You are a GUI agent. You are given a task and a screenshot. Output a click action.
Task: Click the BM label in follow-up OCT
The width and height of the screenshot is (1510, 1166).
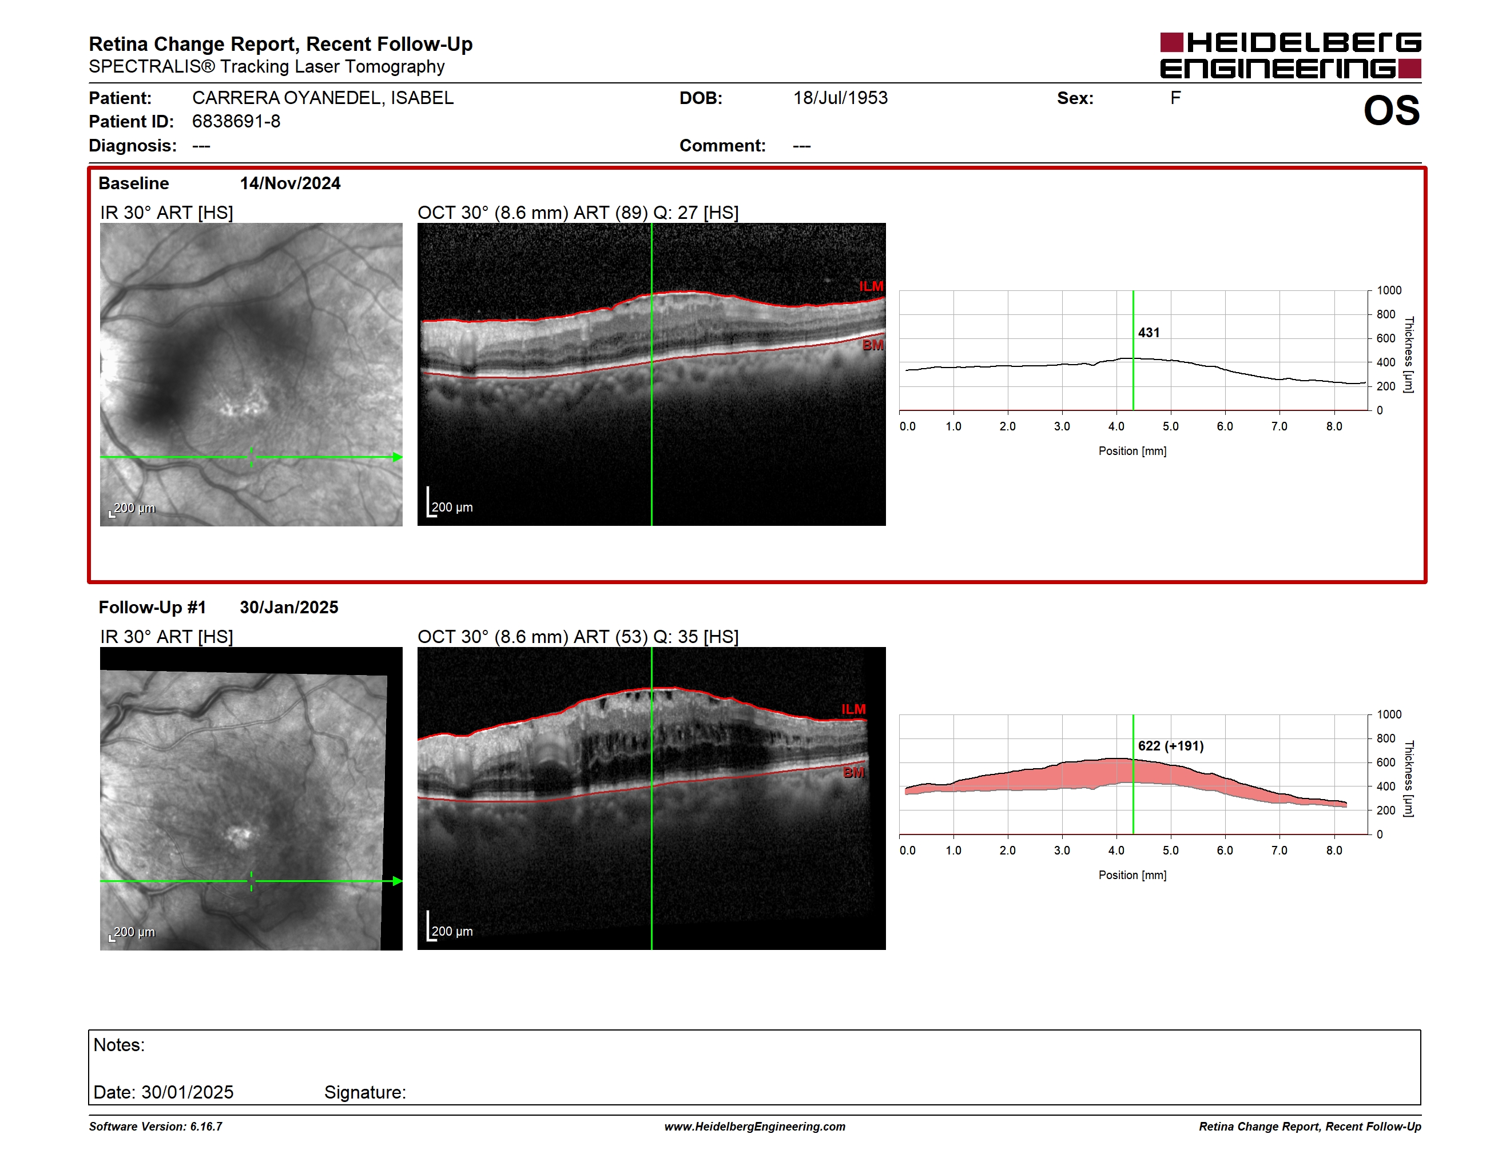[x=854, y=772]
